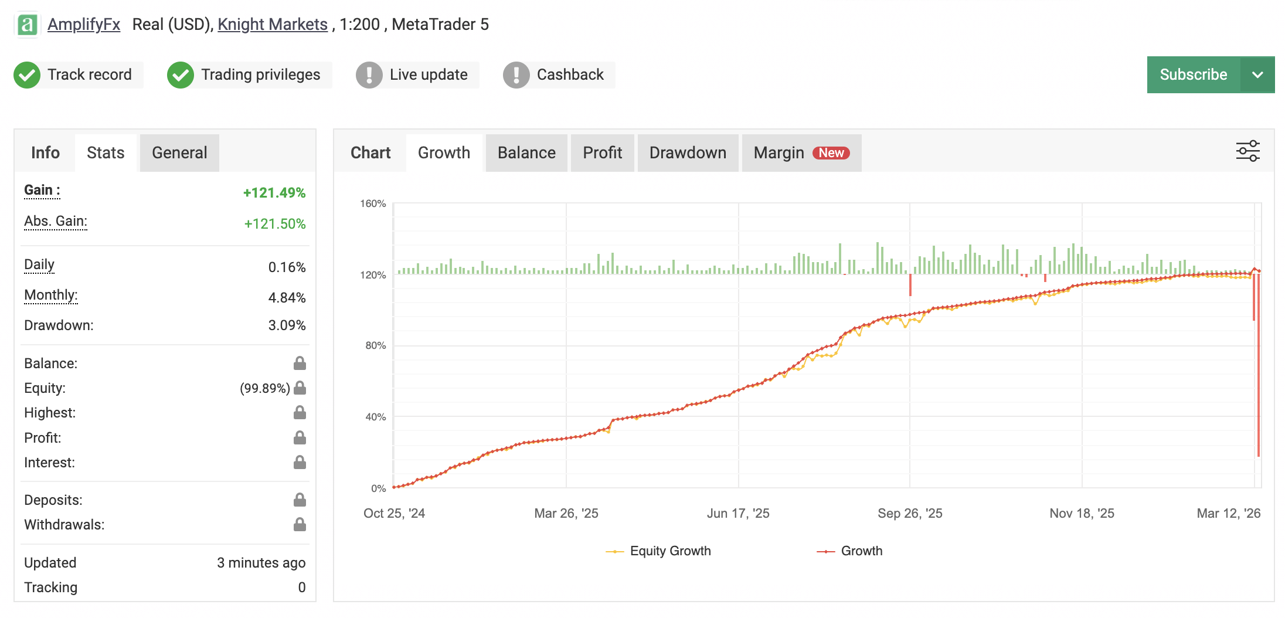Click the Live update alert icon
The image size is (1285, 618).
point(369,74)
